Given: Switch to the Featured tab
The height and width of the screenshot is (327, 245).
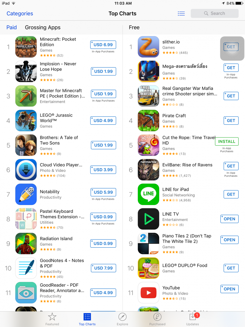Looking at the screenshot, I should point(52,319).
